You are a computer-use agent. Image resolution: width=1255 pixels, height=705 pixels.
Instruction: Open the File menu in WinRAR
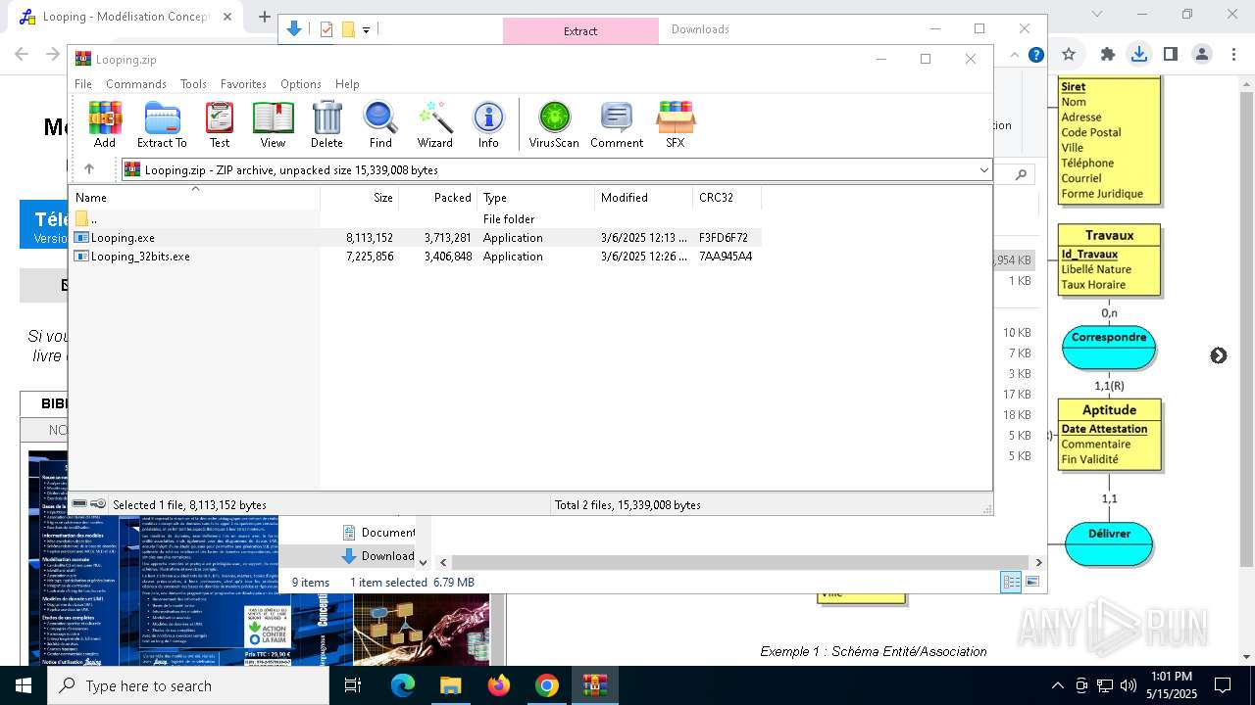[x=83, y=84]
